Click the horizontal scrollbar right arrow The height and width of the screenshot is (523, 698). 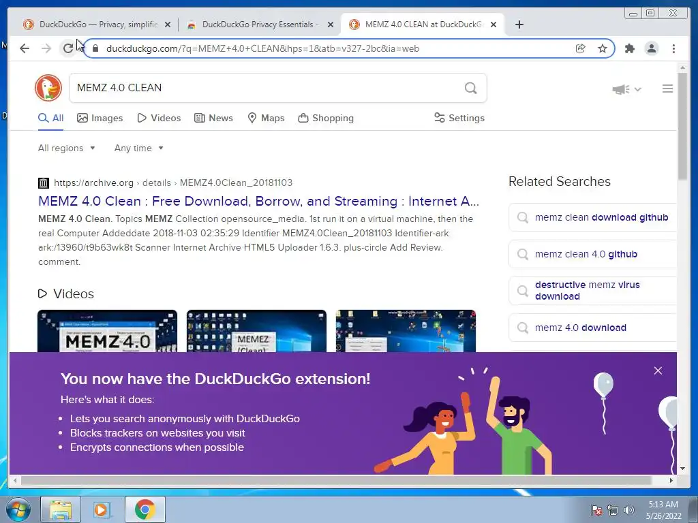[x=671, y=480]
